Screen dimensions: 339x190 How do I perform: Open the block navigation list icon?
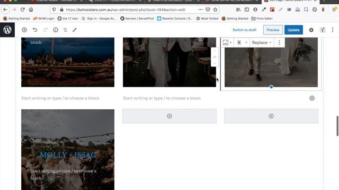[x=65, y=30]
